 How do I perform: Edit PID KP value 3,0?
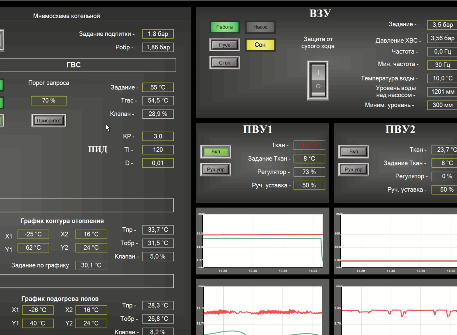pyautogui.click(x=158, y=136)
